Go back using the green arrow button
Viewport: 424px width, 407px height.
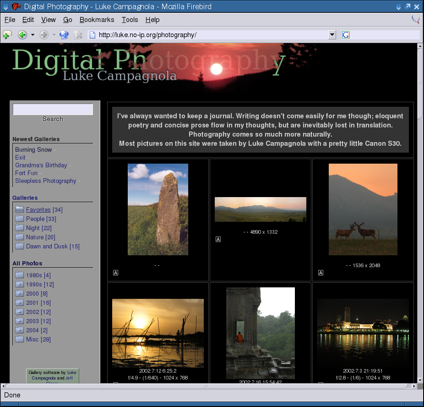(22, 35)
